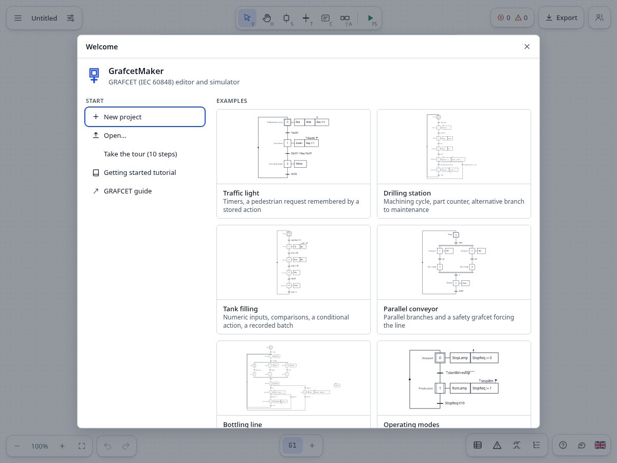Open the Operating modes example thumbnail
Image resolution: width=617 pixels, height=463 pixels.
click(x=454, y=378)
